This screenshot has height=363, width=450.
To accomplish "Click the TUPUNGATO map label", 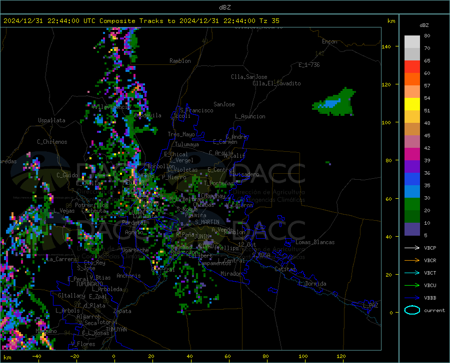I will click(89, 284).
